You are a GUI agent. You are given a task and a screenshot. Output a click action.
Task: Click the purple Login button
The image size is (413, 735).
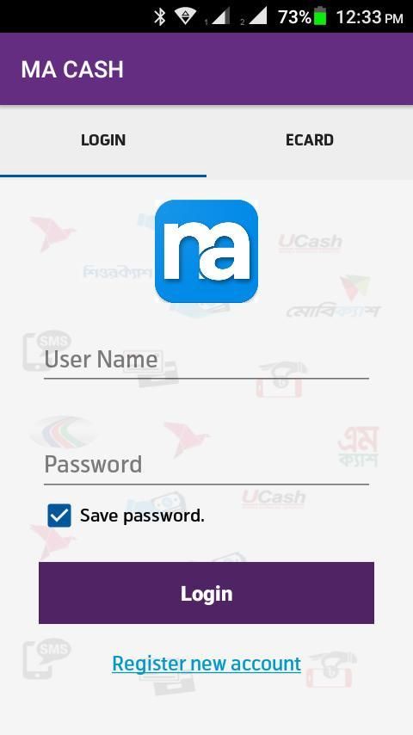(206, 593)
